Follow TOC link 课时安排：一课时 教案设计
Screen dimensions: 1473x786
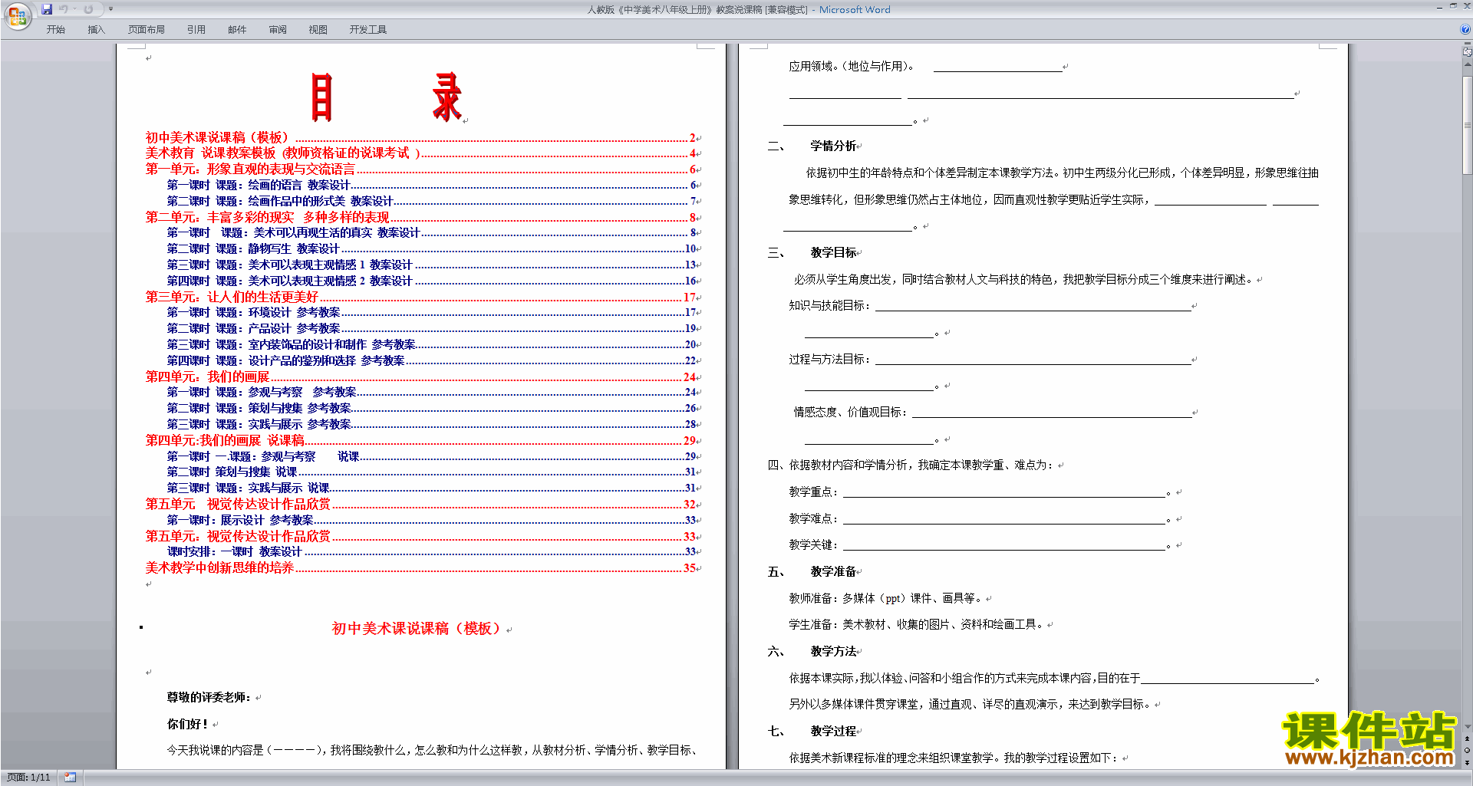pos(431,551)
